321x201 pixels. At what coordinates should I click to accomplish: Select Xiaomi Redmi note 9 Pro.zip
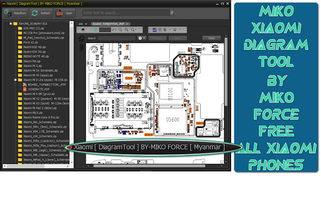pyautogui.click(x=41, y=117)
